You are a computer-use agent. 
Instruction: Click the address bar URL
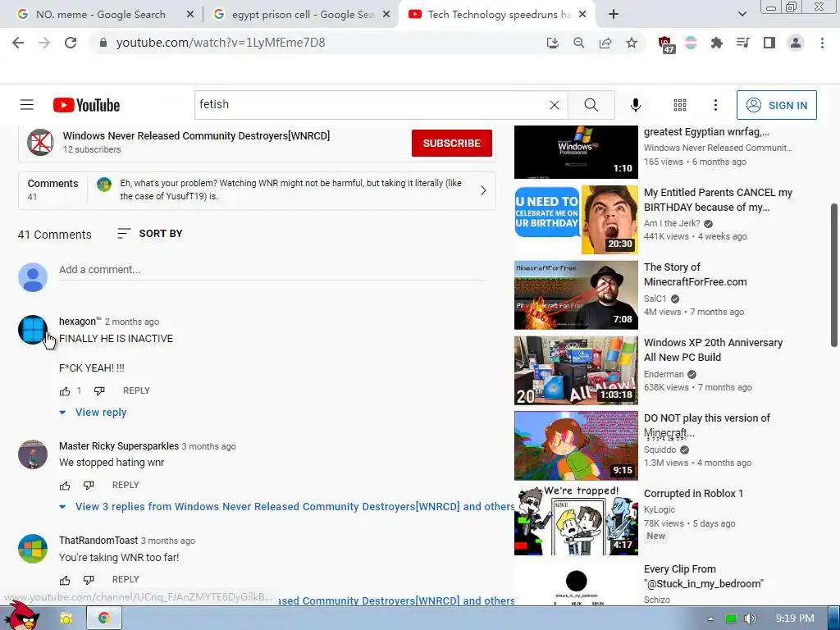[x=221, y=43]
